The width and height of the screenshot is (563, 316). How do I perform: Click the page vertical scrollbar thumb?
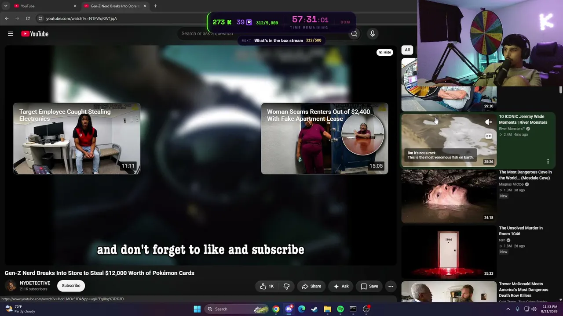[561, 90]
